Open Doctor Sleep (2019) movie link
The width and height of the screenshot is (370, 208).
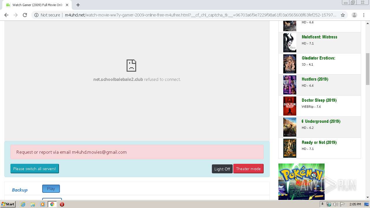pyautogui.click(x=319, y=100)
